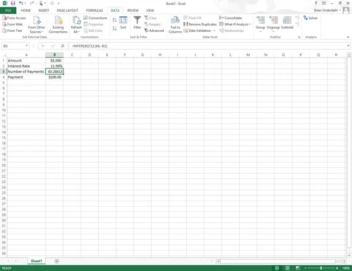Screen dimensions: 352x271
Task: Click the Subtotal outline icon
Action: (287, 22)
